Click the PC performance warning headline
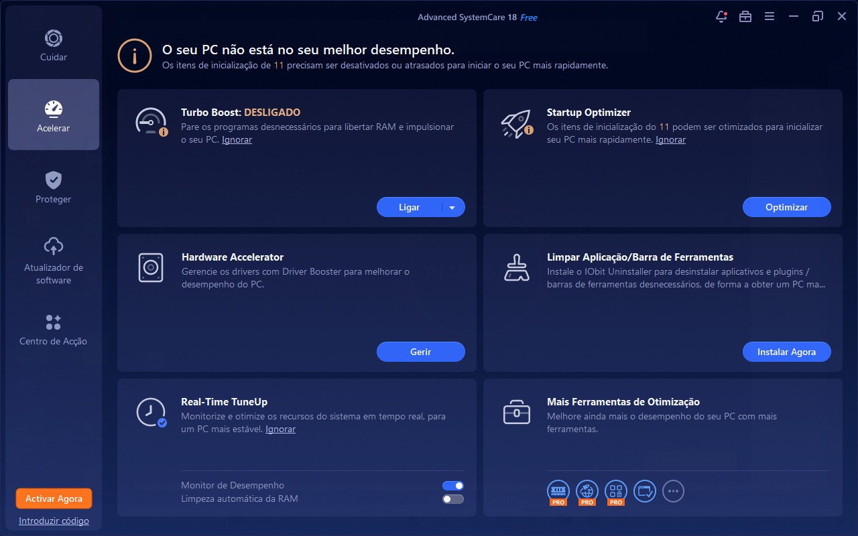The width and height of the screenshot is (858, 536). tap(308, 50)
